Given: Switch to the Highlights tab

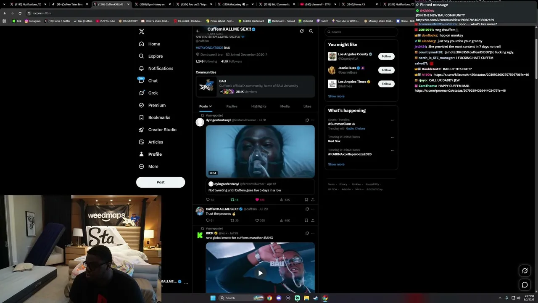Looking at the screenshot, I should (259, 106).
